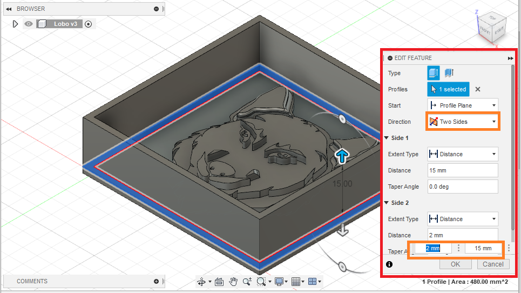The image size is (521, 293).
Task: Click the Comments panel title
Action: coord(32,281)
